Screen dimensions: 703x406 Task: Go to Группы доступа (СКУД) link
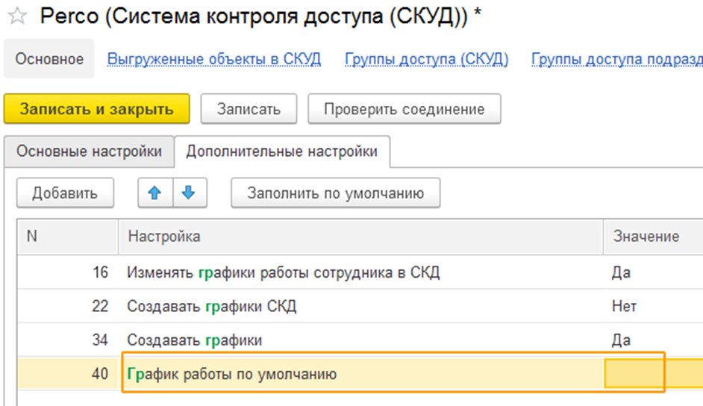coord(426,59)
